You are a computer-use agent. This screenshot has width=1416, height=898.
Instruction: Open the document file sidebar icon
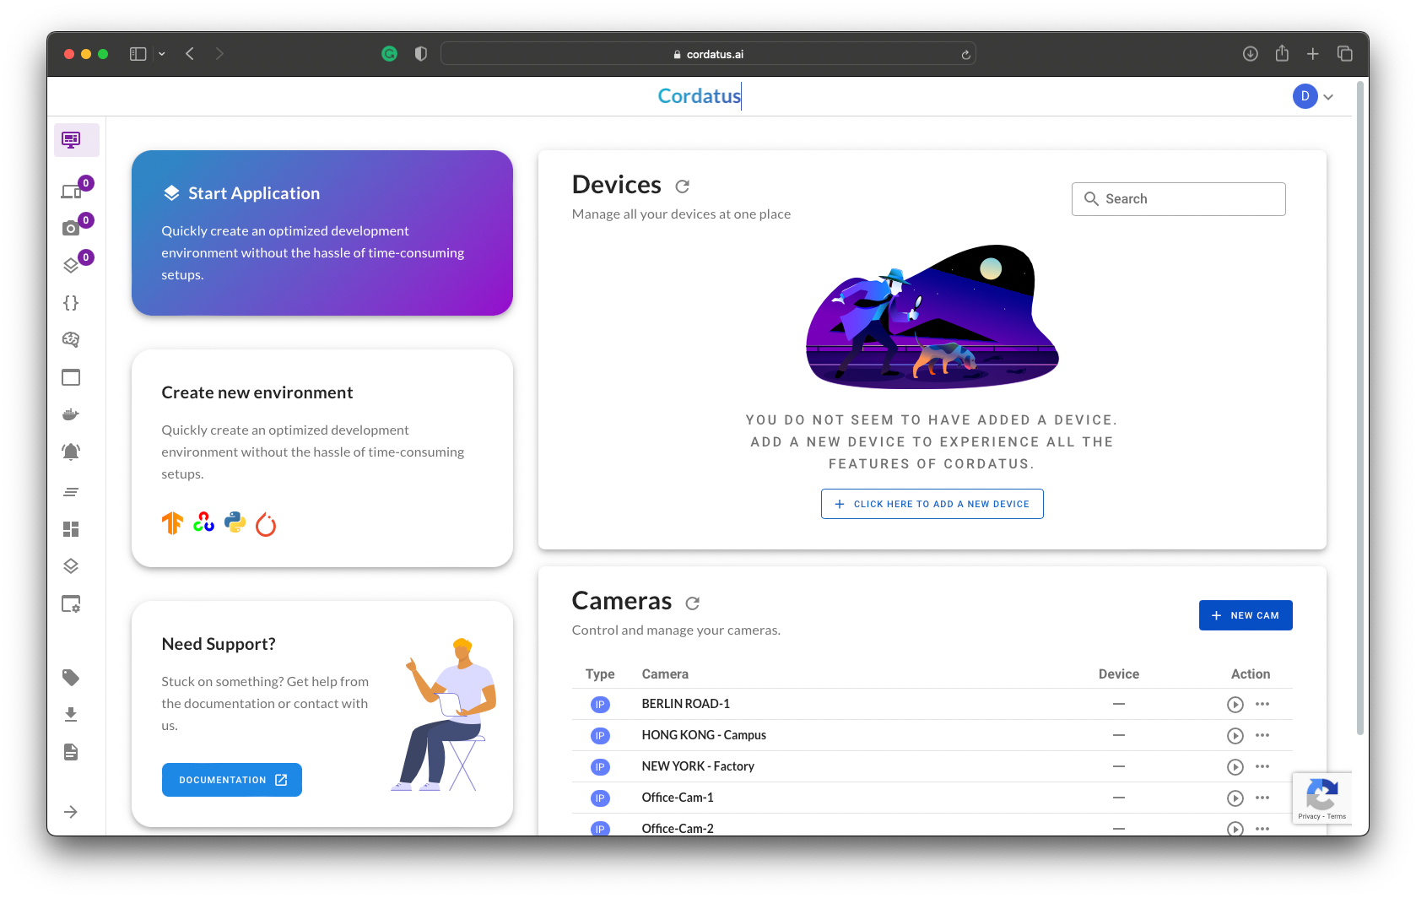coord(71,752)
